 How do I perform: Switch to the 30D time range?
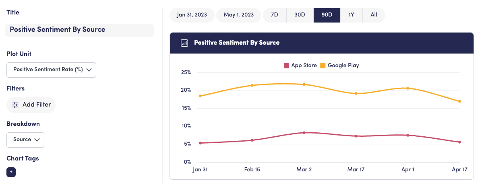300,15
